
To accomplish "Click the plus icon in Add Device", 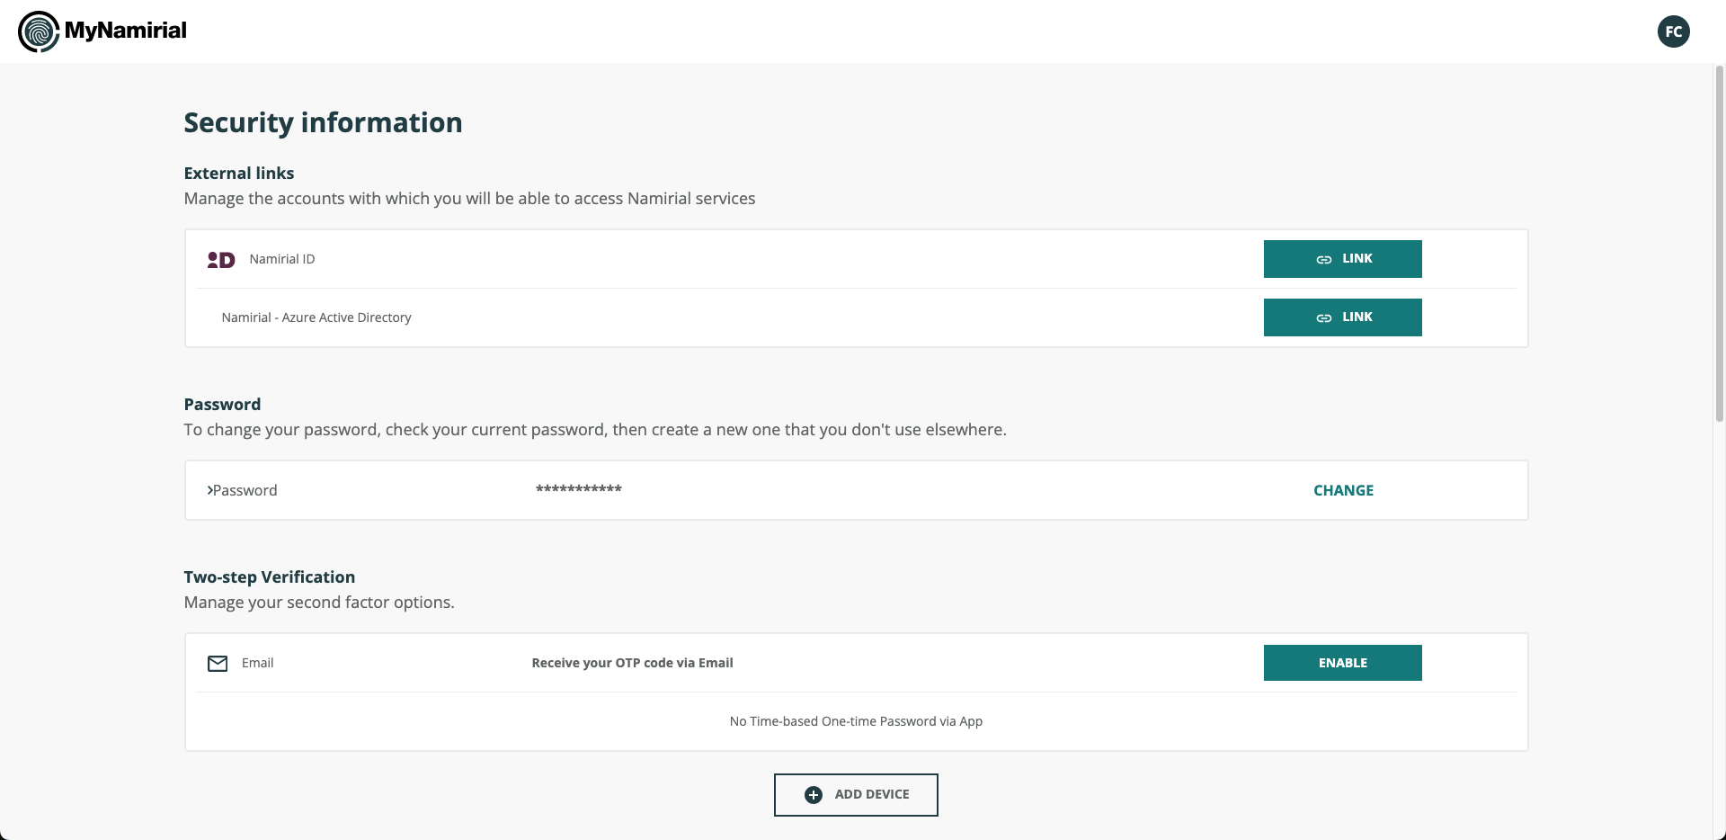I will pyautogui.click(x=813, y=795).
